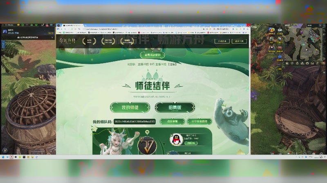327x183 pixels.
Task: Click the first laurel badge in header
Action: pyautogui.click(x=89, y=41)
